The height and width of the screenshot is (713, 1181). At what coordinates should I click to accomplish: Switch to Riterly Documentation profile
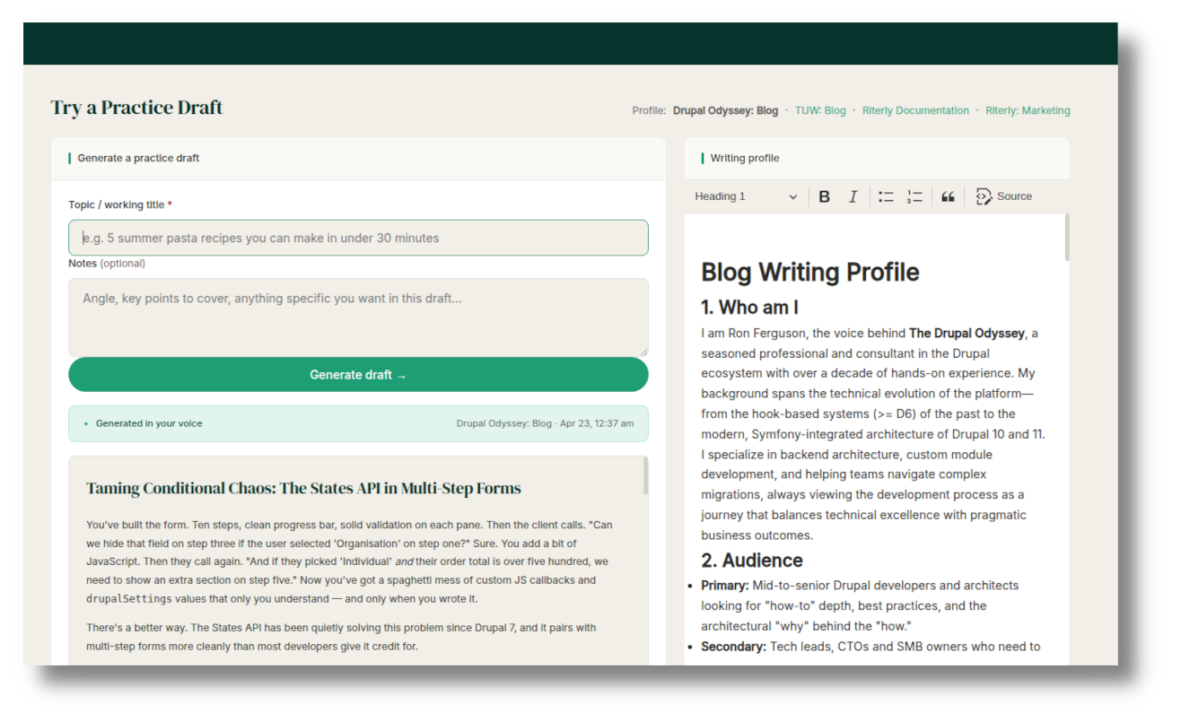(x=915, y=111)
